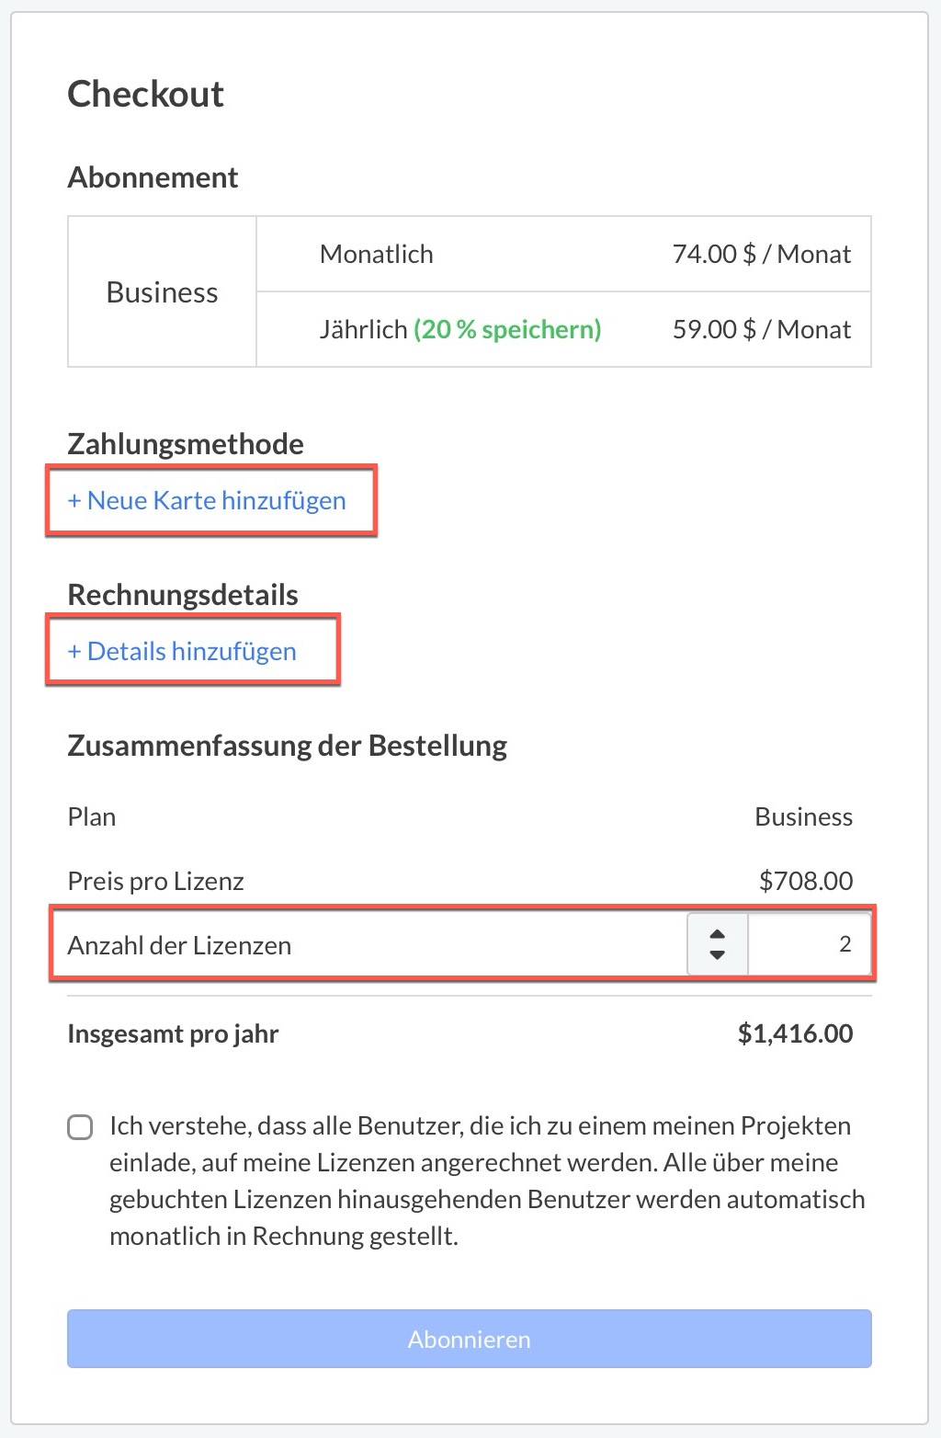
Task: Click the 'Zusammenfassung der Bestellung' heading
Action: (x=287, y=745)
